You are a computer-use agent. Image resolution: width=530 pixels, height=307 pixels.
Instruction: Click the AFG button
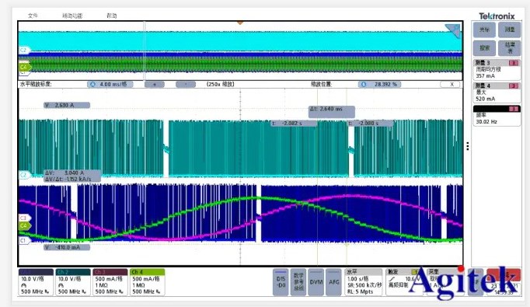point(334,282)
